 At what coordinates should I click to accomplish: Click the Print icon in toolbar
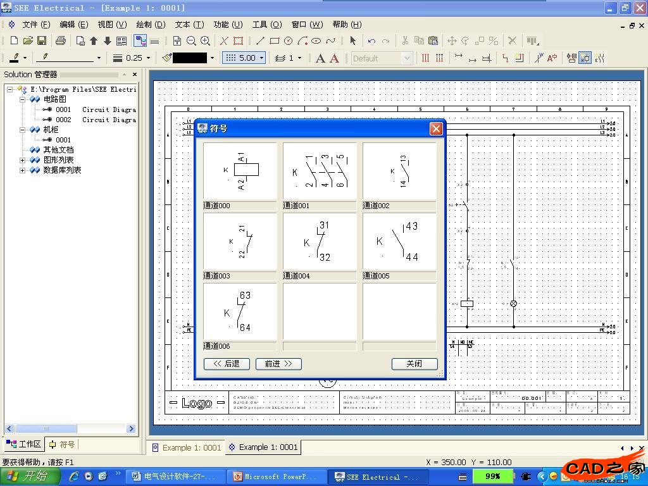pos(60,40)
